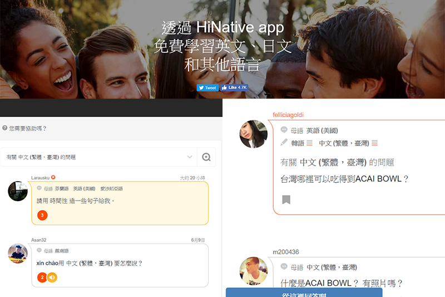Click the pencil learning-language icon
Screen dimensions: 445x297
284,142
